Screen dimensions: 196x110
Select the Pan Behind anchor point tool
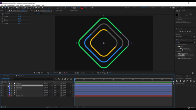coord(19,8)
